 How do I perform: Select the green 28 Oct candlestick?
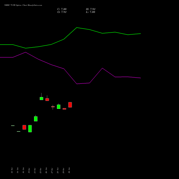click(59, 107)
